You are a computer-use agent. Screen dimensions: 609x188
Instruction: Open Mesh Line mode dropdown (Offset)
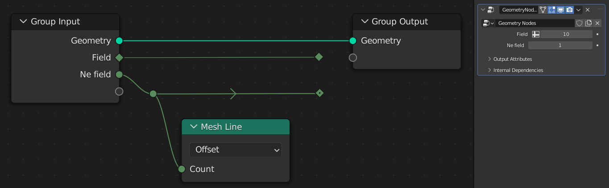pyautogui.click(x=236, y=150)
